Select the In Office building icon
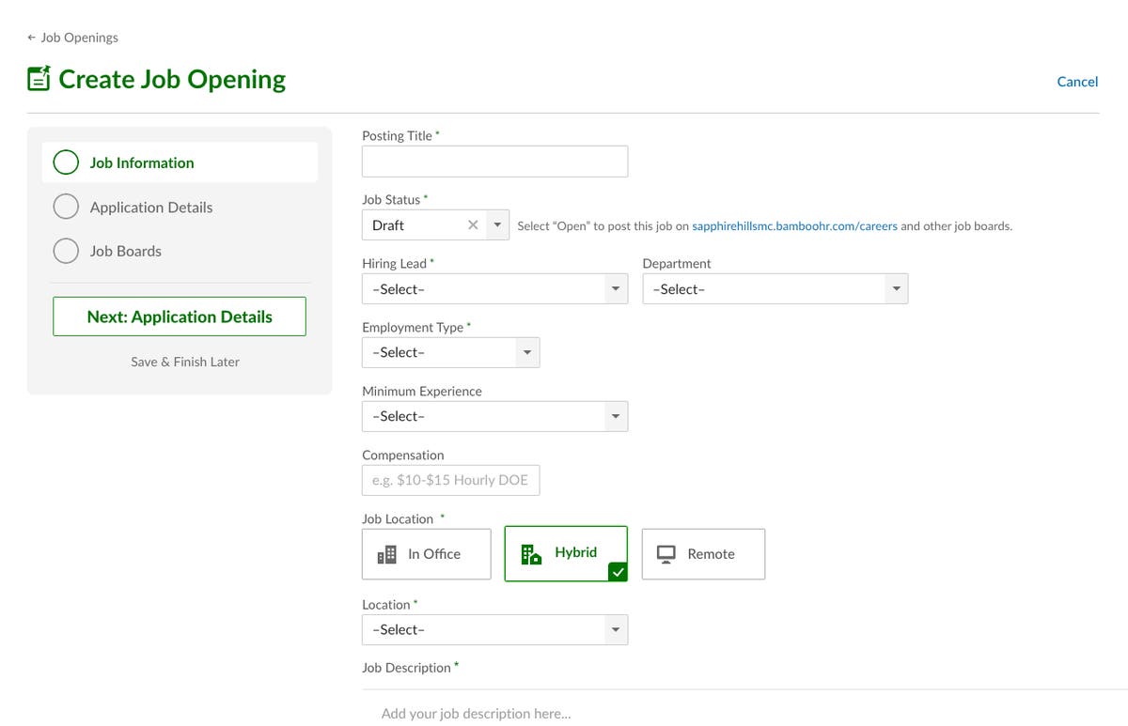Screen dimensions: 1128x726 [388, 553]
